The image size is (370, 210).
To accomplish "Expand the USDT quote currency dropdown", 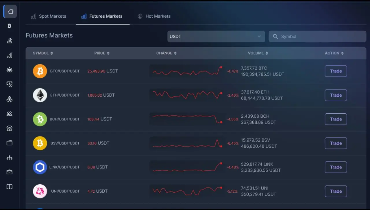I will coord(216,37).
